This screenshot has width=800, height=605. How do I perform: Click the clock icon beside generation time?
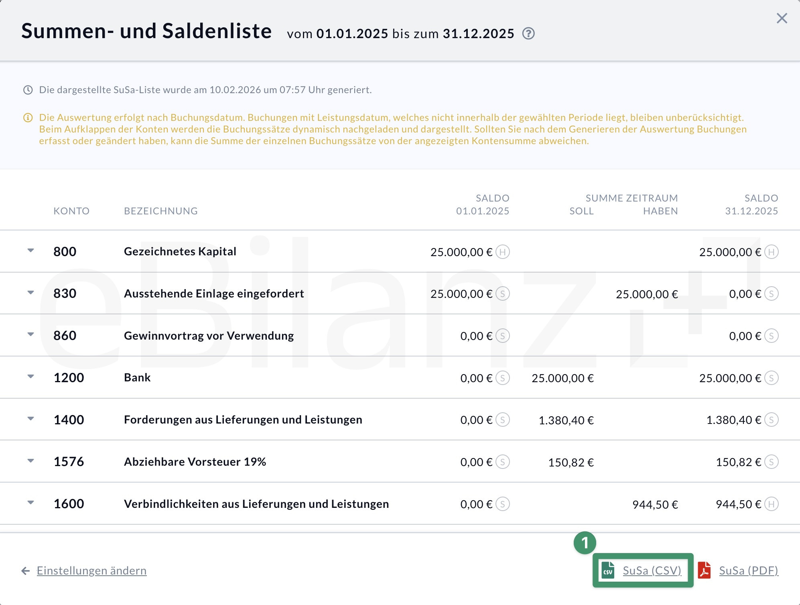click(28, 90)
